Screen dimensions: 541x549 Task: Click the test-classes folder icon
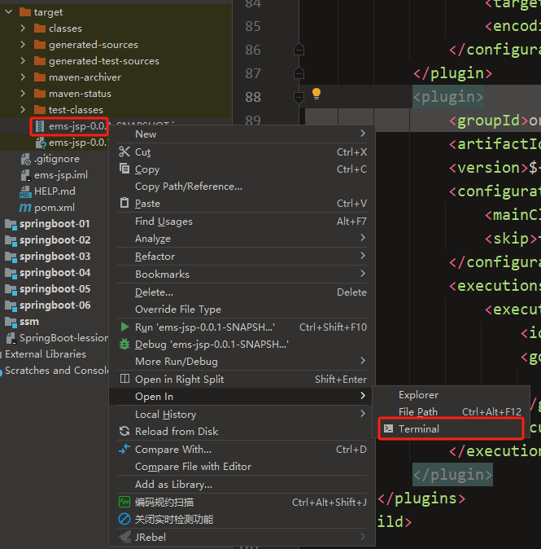pyautogui.click(x=40, y=110)
